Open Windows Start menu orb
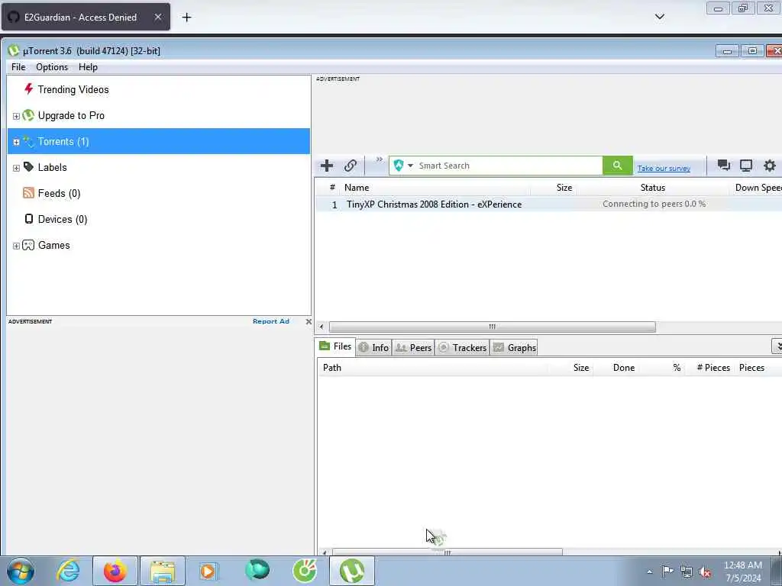The image size is (782, 586). point(21,571)
